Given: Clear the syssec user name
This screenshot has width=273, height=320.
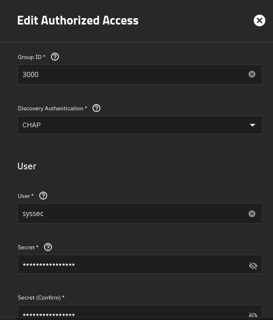Looking at the screenshot, I should pyautogui.click(x=252, y=214).
